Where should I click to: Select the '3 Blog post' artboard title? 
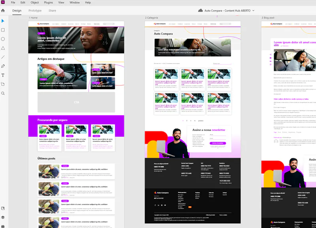268,18
